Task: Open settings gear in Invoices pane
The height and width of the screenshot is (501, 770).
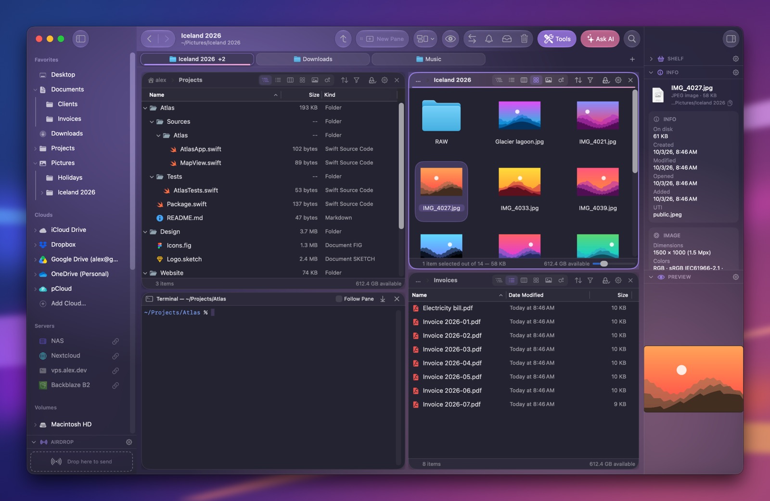Action: 618,280
